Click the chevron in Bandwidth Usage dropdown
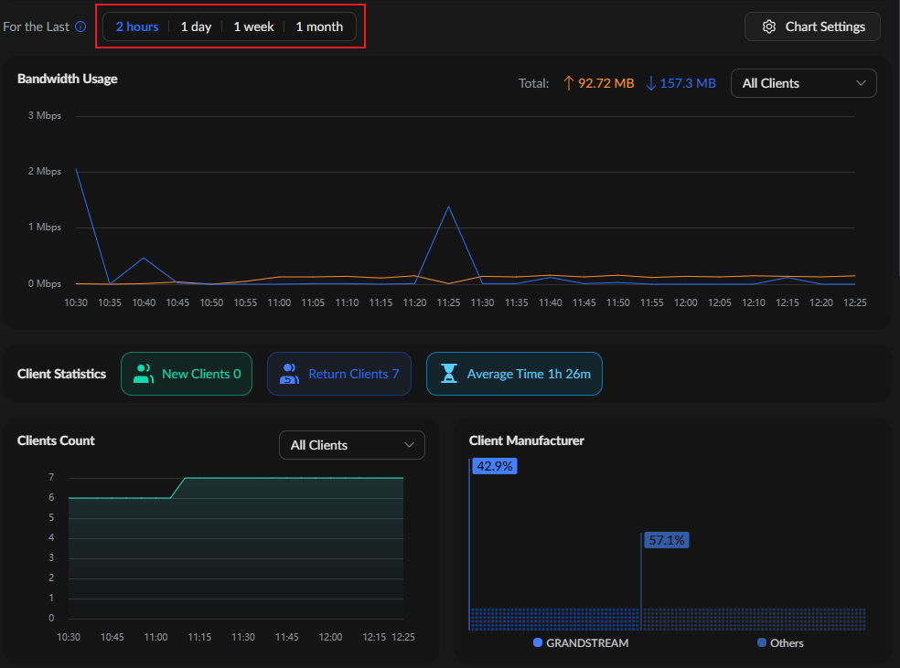The height and width of the screenshot is (668, 900). 861,83
